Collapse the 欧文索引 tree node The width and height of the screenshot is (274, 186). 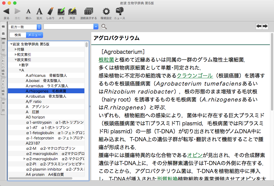16,60
